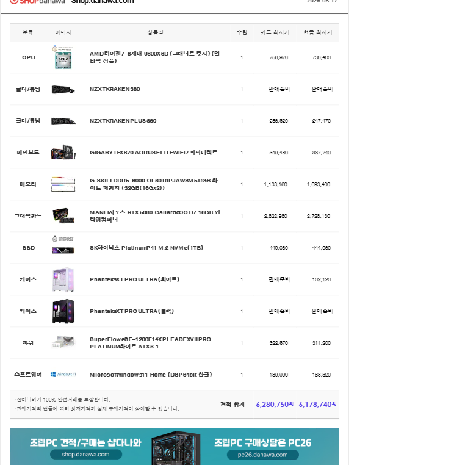Open MANLI RTX 5080 Gallardo OC product name
Screen dimensions: 465x465
tap(155, 216)
